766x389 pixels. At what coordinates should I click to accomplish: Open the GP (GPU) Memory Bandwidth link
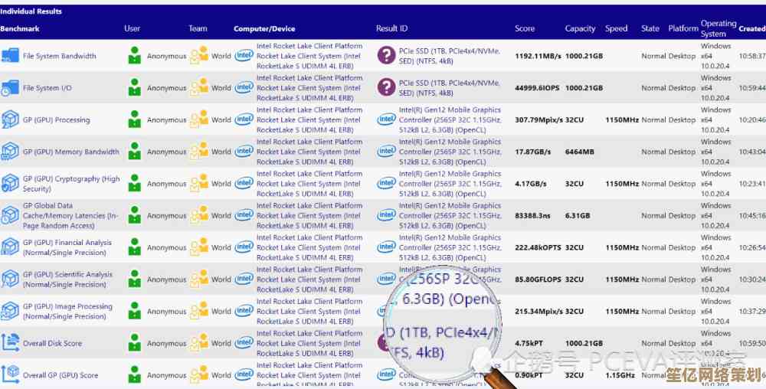70,152
